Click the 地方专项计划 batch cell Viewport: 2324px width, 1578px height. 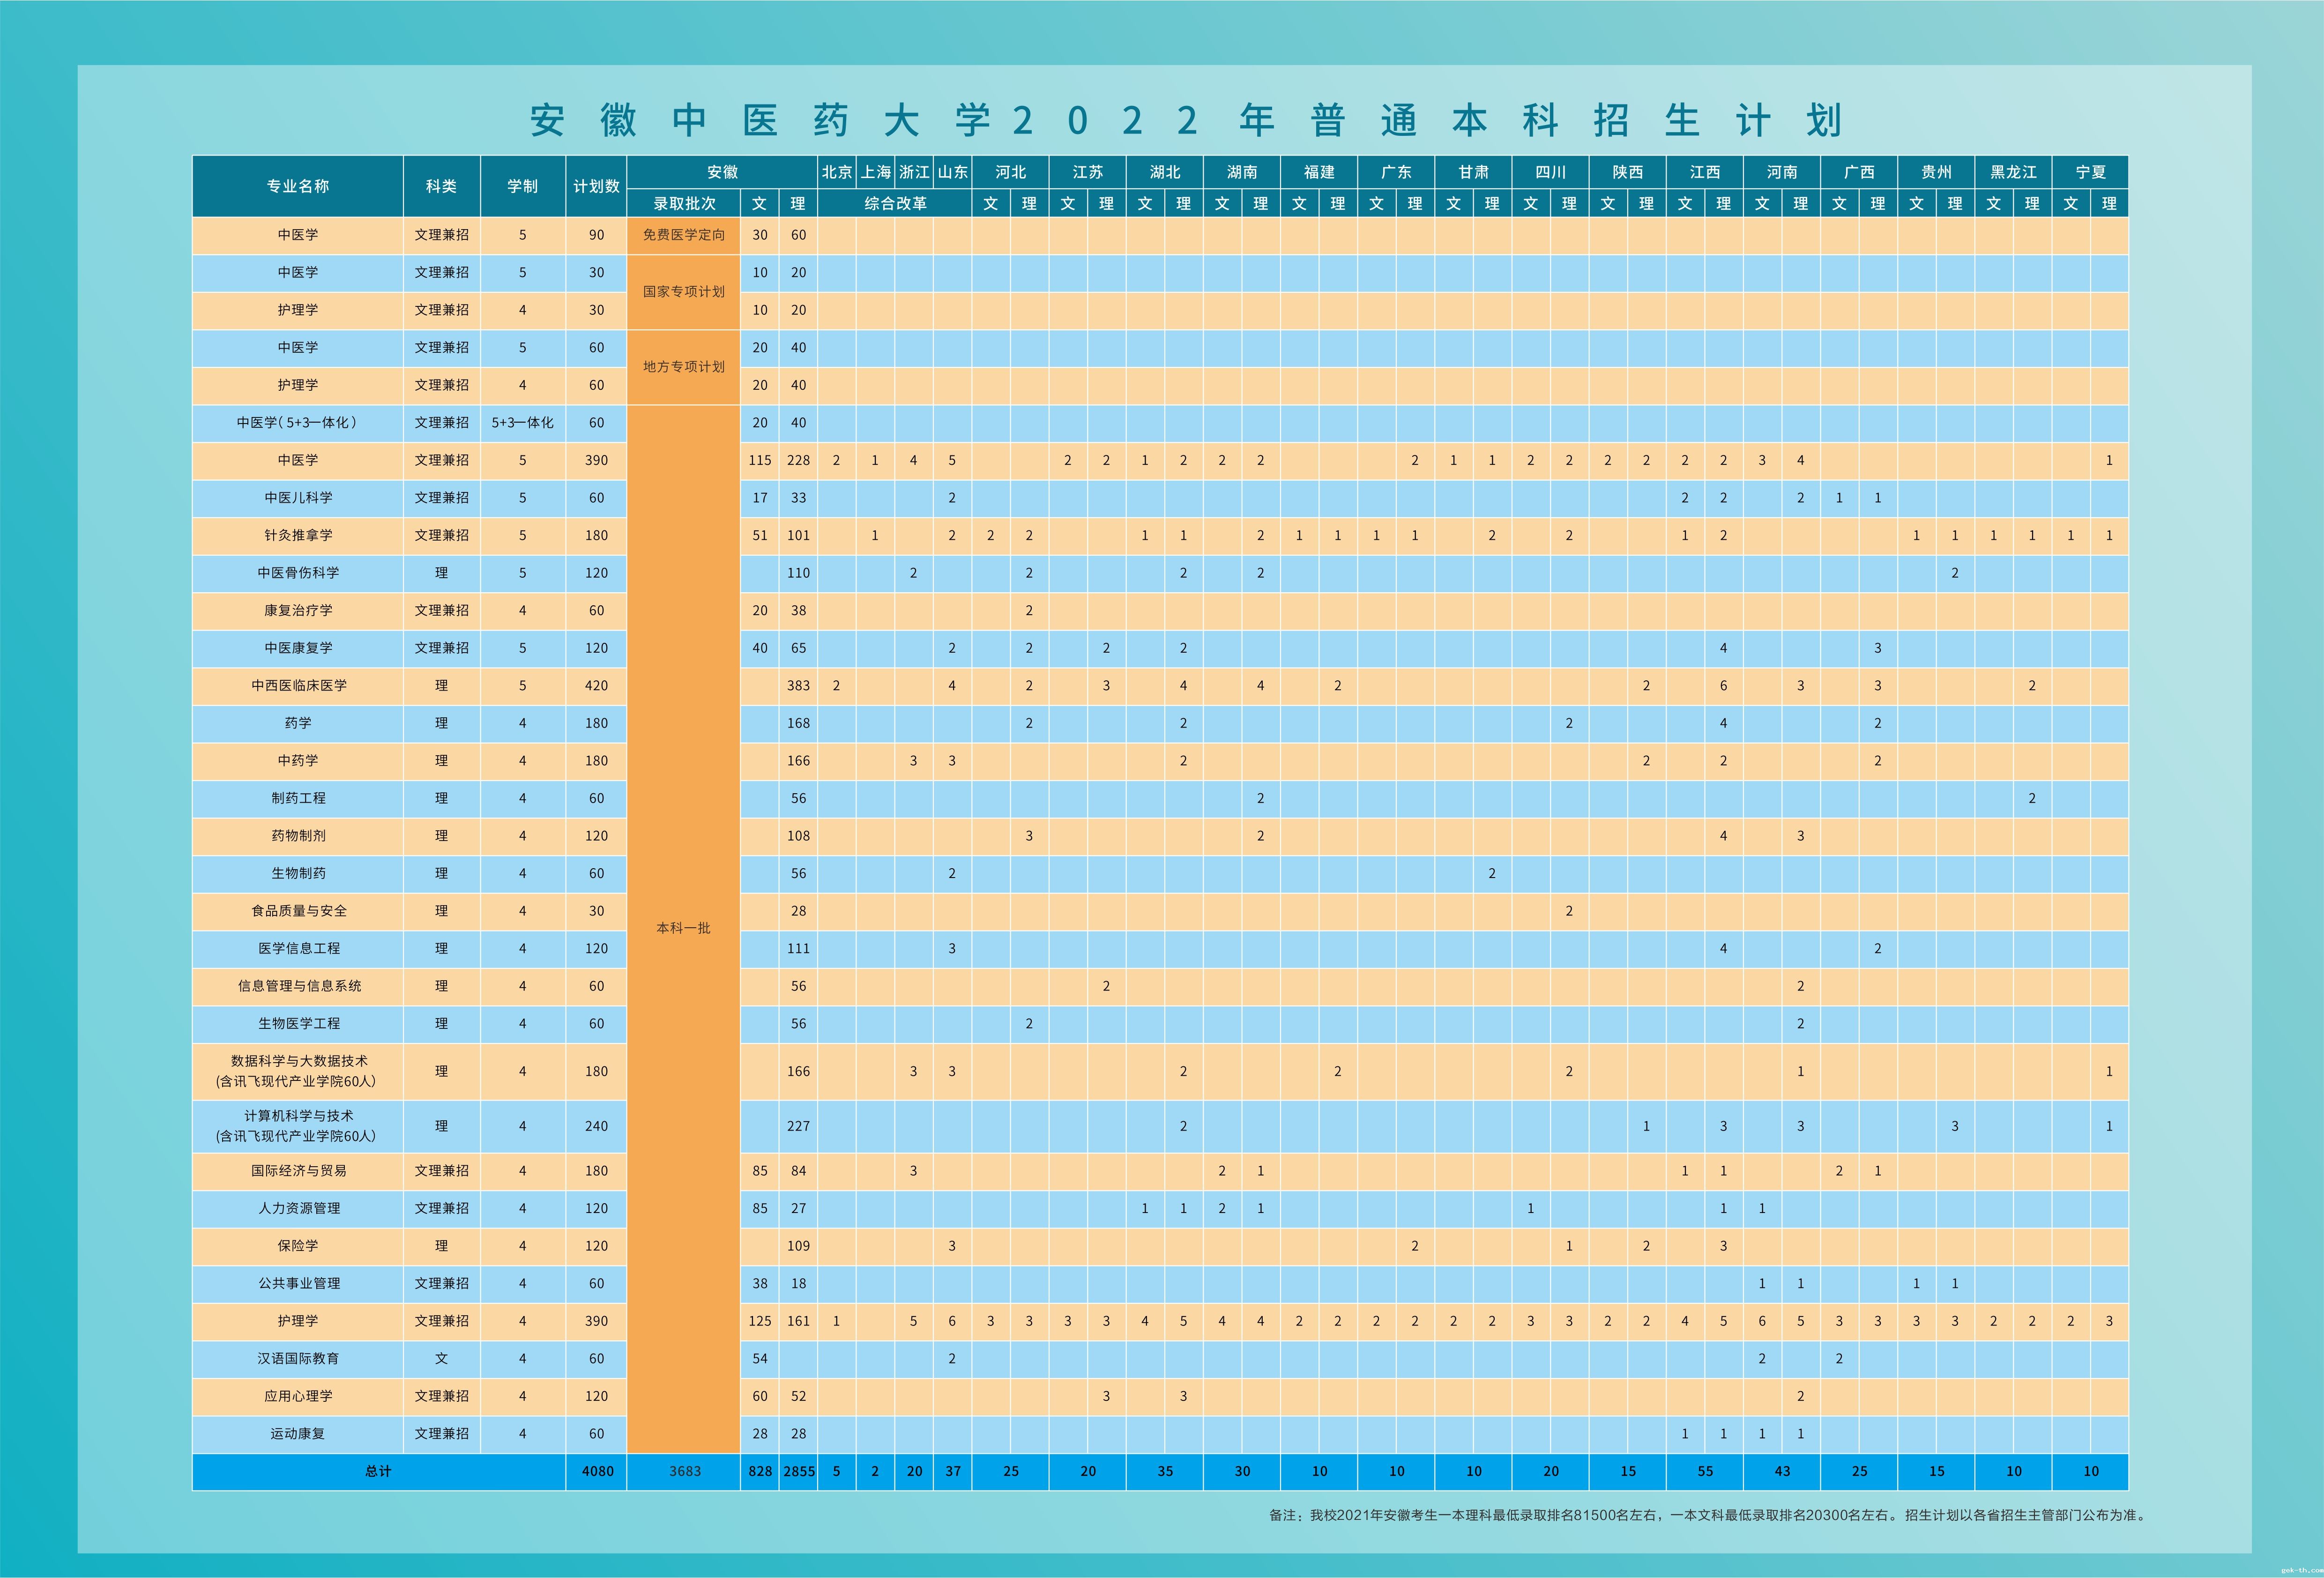coord(684,366)
